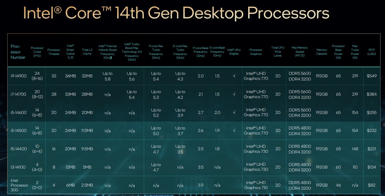Screen dimensions: 385x196
Task: Click the "i9-14900" processor name
Action: point(18,76)
